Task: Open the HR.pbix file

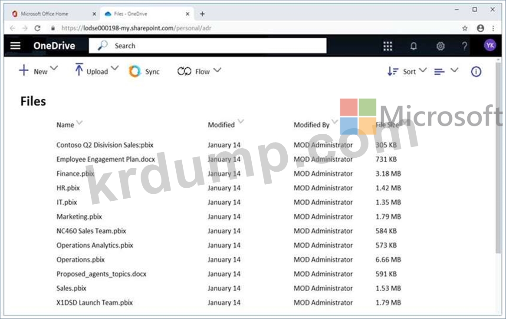Action: click(x=68, y=188)
